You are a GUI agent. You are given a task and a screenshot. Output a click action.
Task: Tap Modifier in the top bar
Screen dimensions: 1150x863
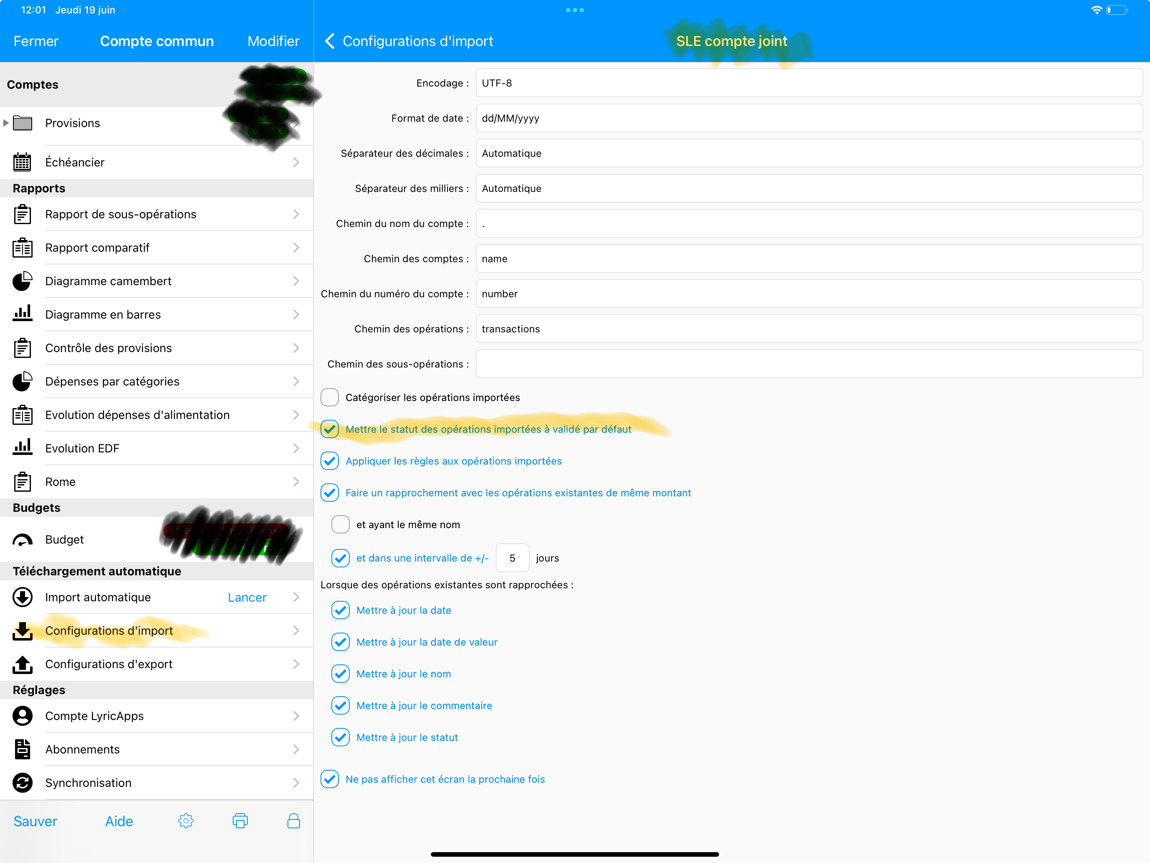click(273, 41)
